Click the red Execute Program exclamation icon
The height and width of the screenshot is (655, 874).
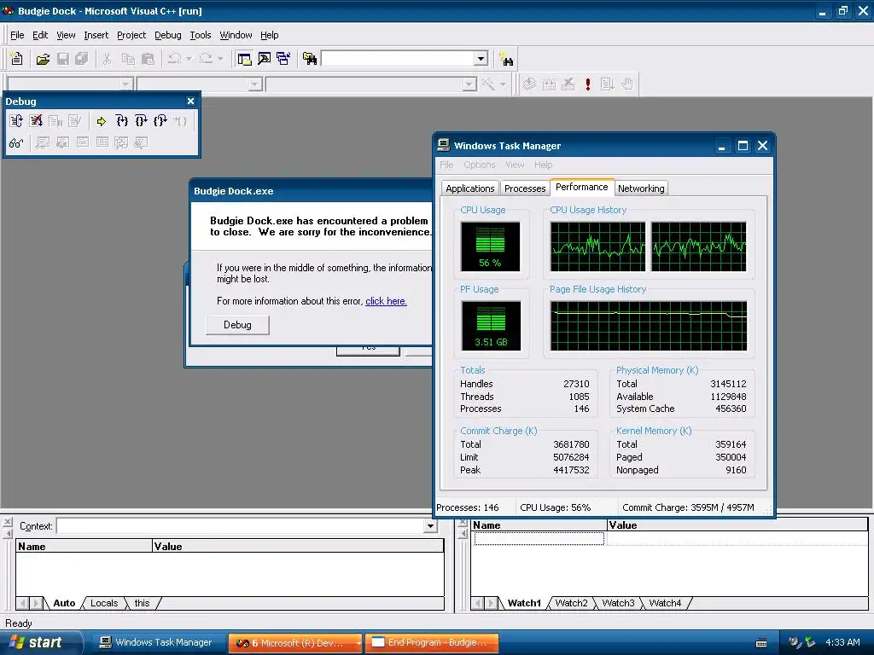click(x=587, y=84)
